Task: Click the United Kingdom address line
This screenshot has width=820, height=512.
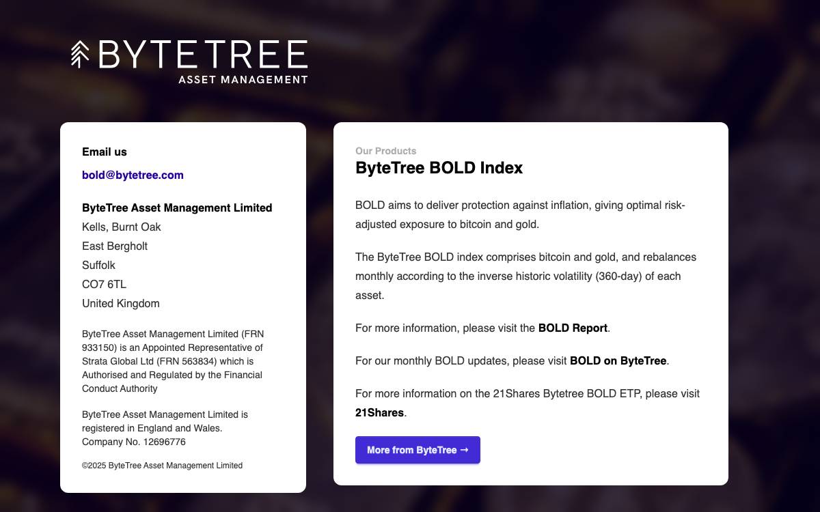Action: click(121, 303)
